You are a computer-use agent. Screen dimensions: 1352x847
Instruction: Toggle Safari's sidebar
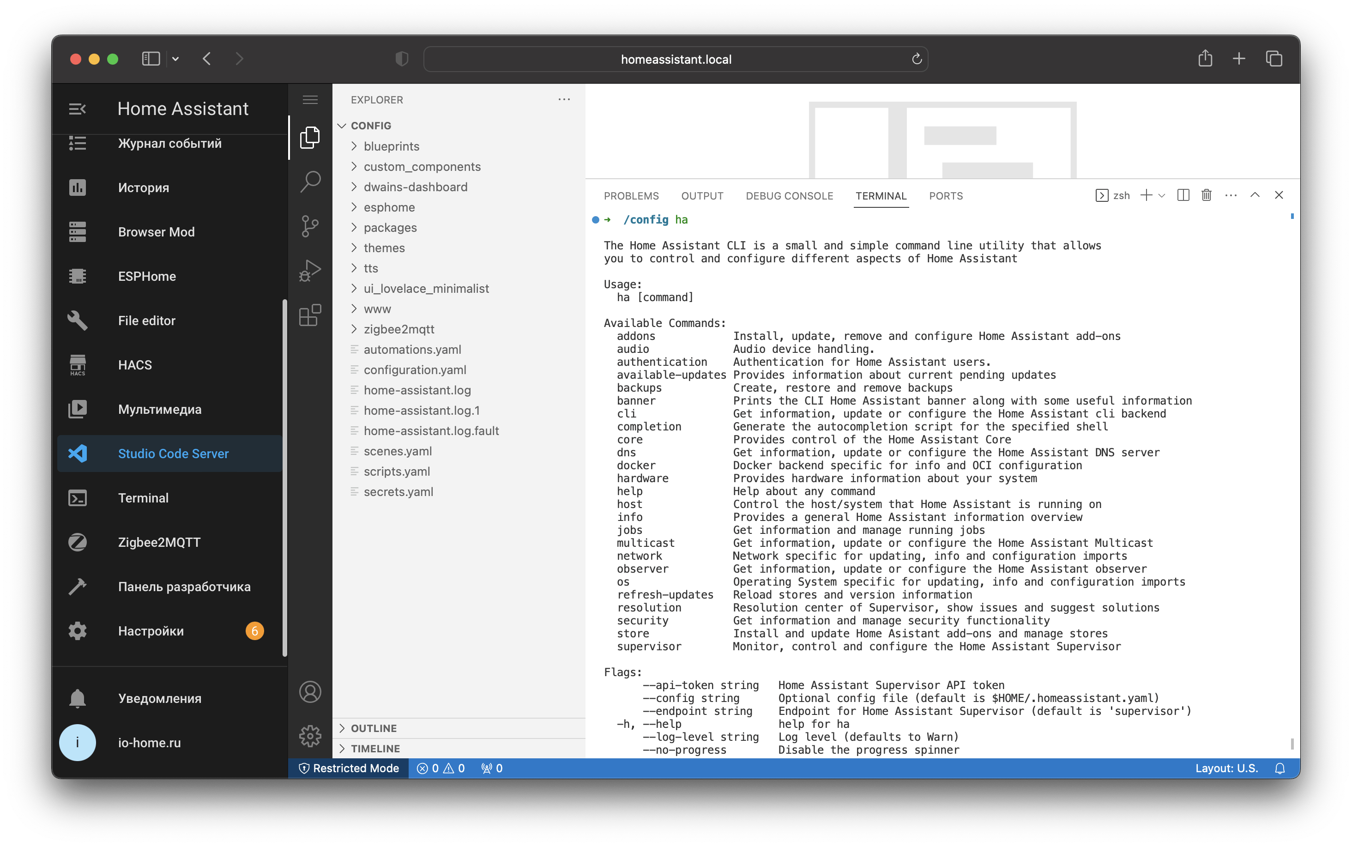150,58
